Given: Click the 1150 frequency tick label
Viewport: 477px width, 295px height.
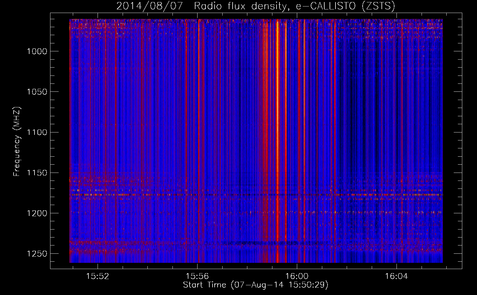Looking at the screenshot, I should (37, 173).
